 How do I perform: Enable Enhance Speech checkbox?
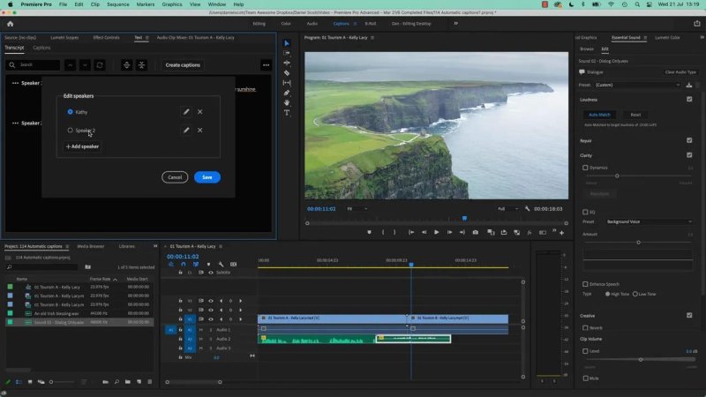coord(585,284)
